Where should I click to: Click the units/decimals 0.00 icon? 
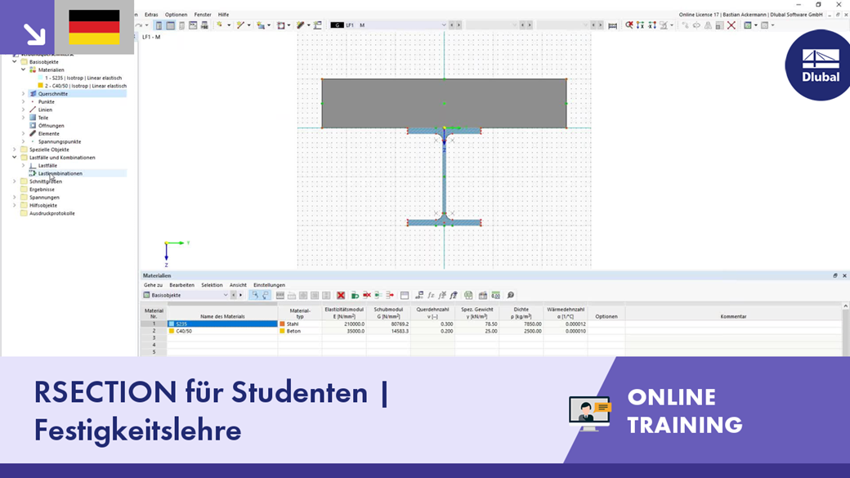click(495, 295)
